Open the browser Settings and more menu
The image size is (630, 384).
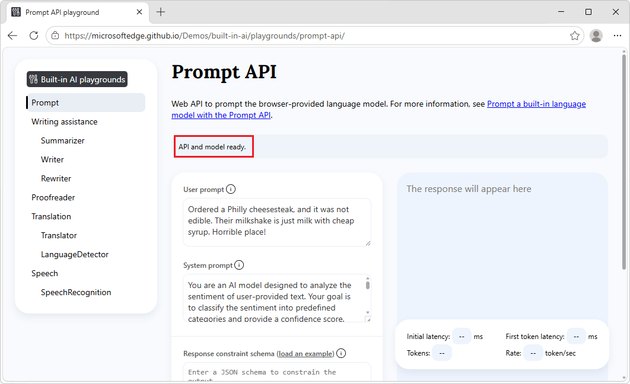coord(618,36)
